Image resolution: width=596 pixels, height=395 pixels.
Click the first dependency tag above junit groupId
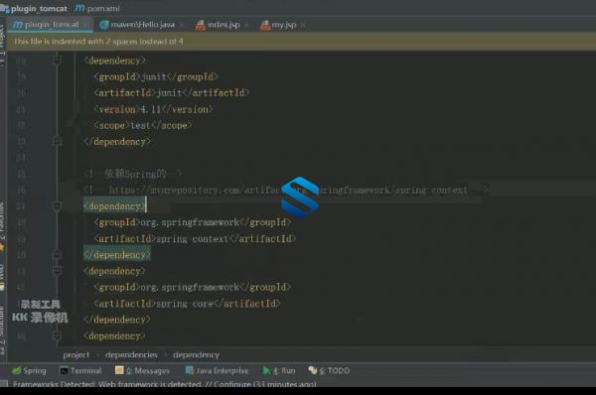[x=114, y=61]
